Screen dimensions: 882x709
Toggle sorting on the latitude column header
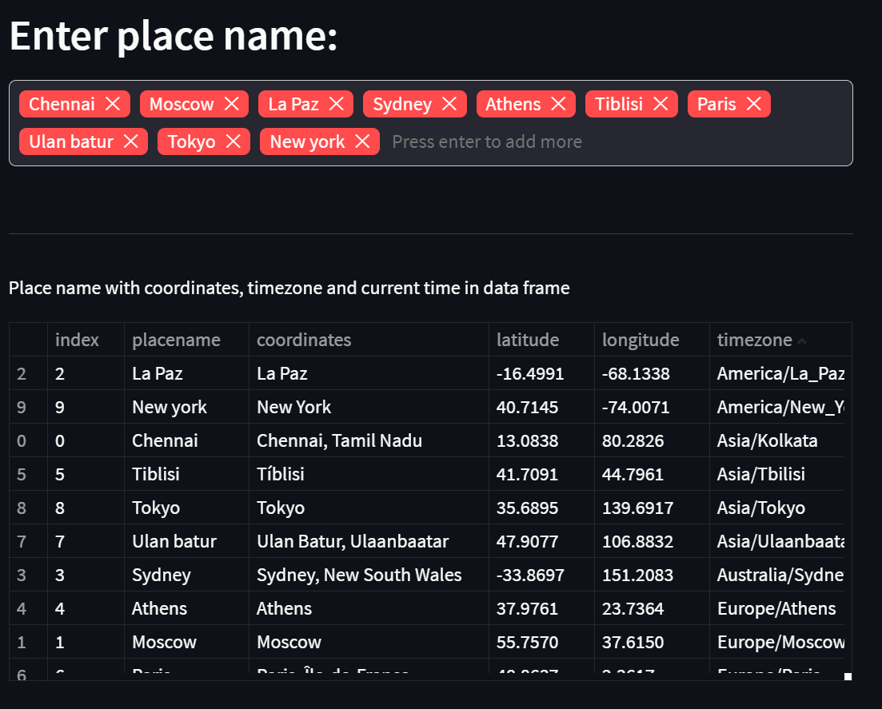tap(528, 340)
